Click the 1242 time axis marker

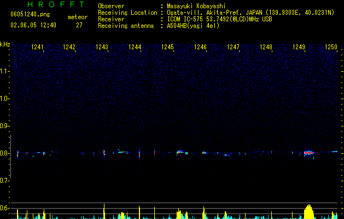coord(69,47)
